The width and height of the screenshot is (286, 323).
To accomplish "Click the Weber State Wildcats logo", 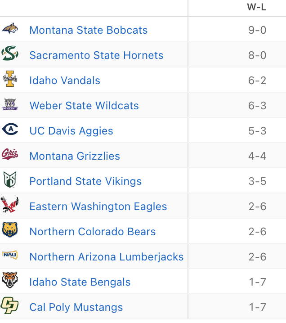I will coord(10,105).
